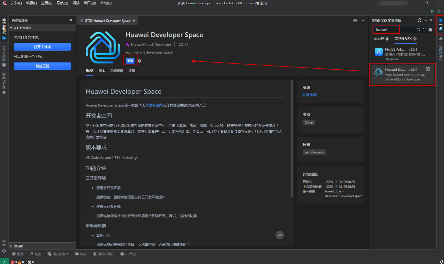
Task: Close the Huawei Developer Space editor tab
Action: pyautogui.click(x=134, y=21)
